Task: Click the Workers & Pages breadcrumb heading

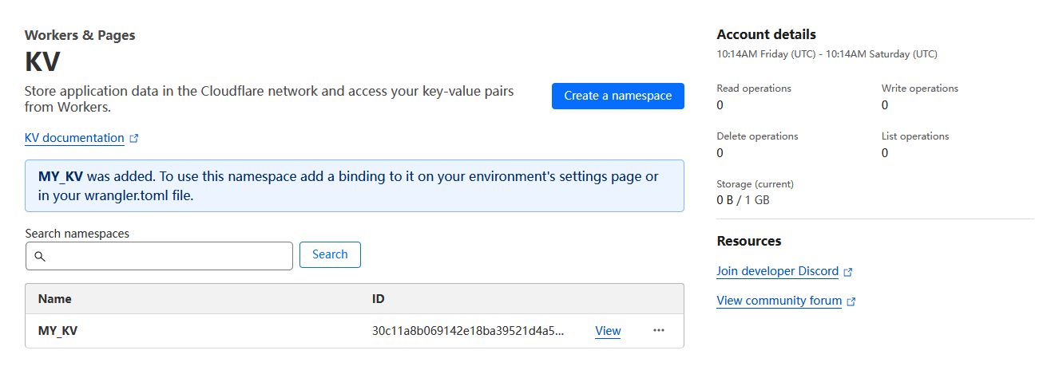Action: click(x=80, y=35)
